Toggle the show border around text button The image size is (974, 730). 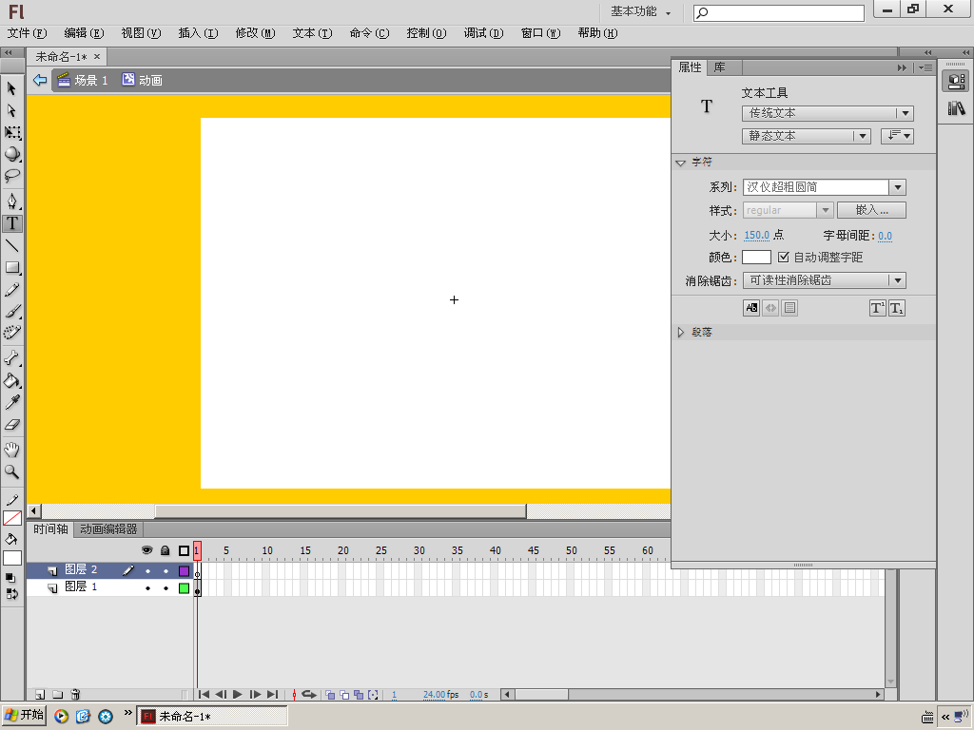point(789,308)
